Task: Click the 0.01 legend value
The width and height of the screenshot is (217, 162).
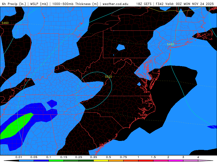Action: click(19, 157)
